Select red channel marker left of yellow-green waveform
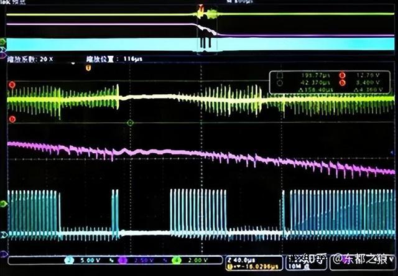The height and width of the screenshot is (276, 398). 11,85
